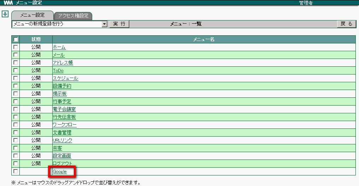359x186 pixels.
Task: Open the 電子会議室 menu link
Action: point(64,109)
